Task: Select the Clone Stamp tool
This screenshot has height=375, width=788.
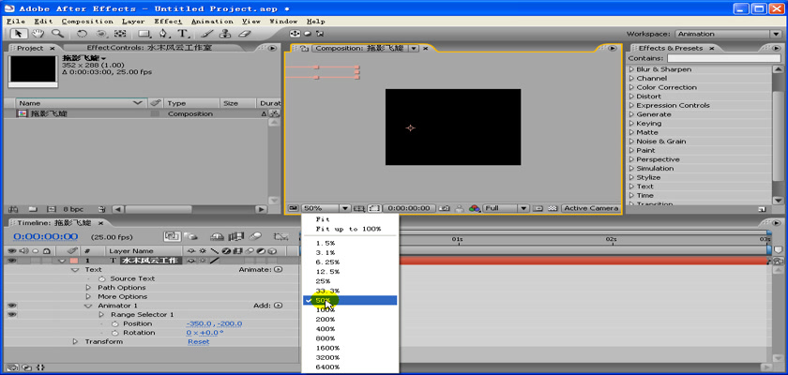Action: (x=226, y=34)
